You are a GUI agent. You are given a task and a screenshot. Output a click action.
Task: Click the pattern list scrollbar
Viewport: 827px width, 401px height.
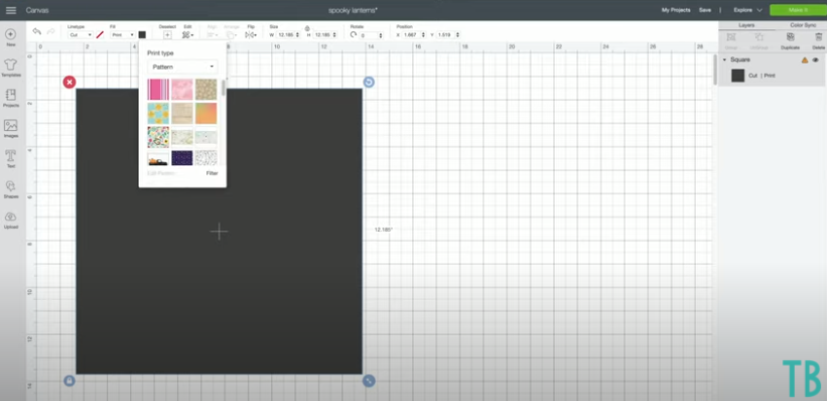tap(224, 87)
